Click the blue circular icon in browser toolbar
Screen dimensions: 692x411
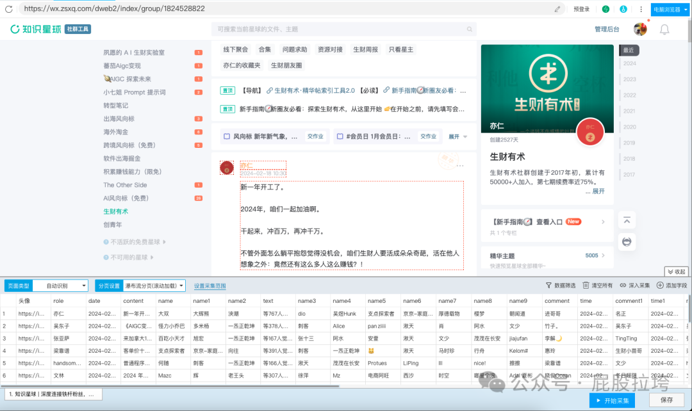[623, 9]
